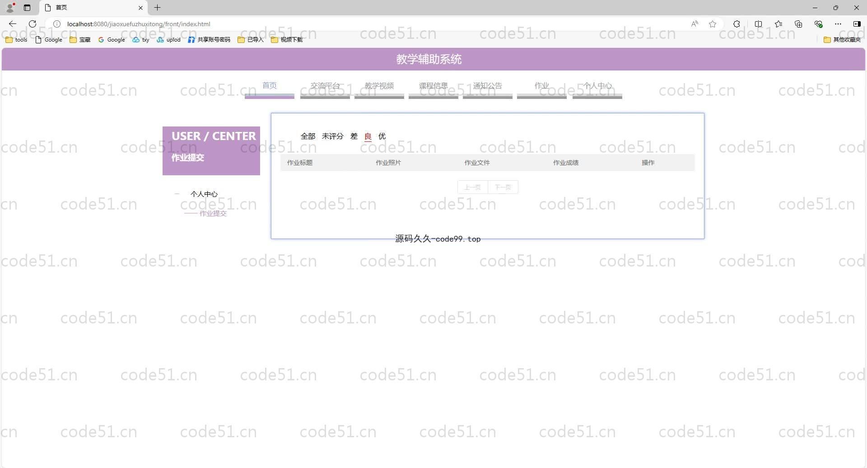Open the uplod bookmark

169,40
